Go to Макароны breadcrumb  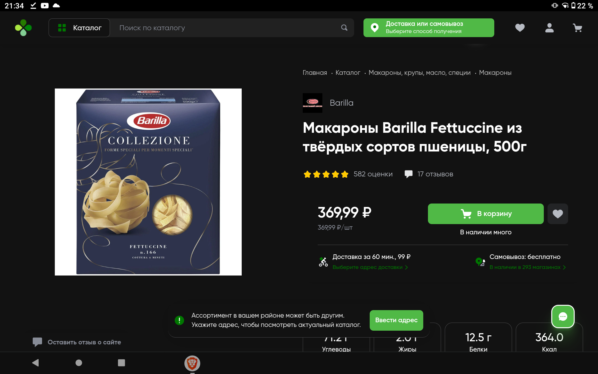(x=495, y=73)
